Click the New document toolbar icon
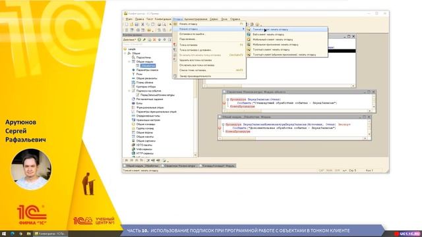Image resolution: width=422 pixels, height=237 pixels. [x=127, y=24]
